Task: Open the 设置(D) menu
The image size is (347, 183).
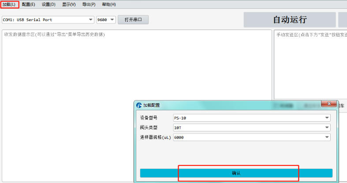Action: click(x=49, y=4)
